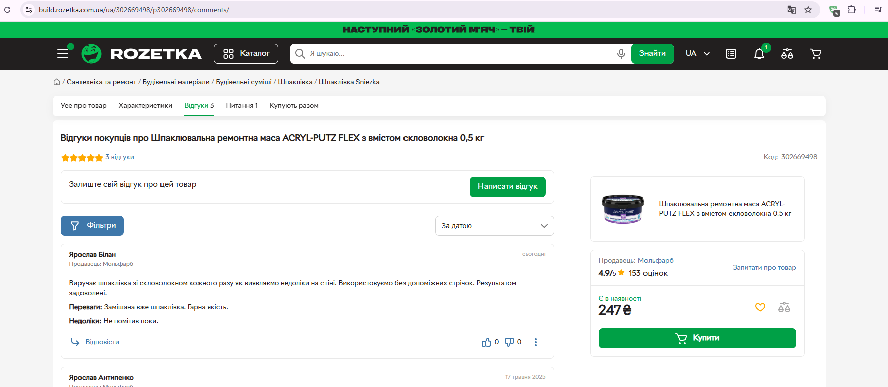Open the Фільтри button
The height and width of the screenshot is (387, 888).
[92, 226]
